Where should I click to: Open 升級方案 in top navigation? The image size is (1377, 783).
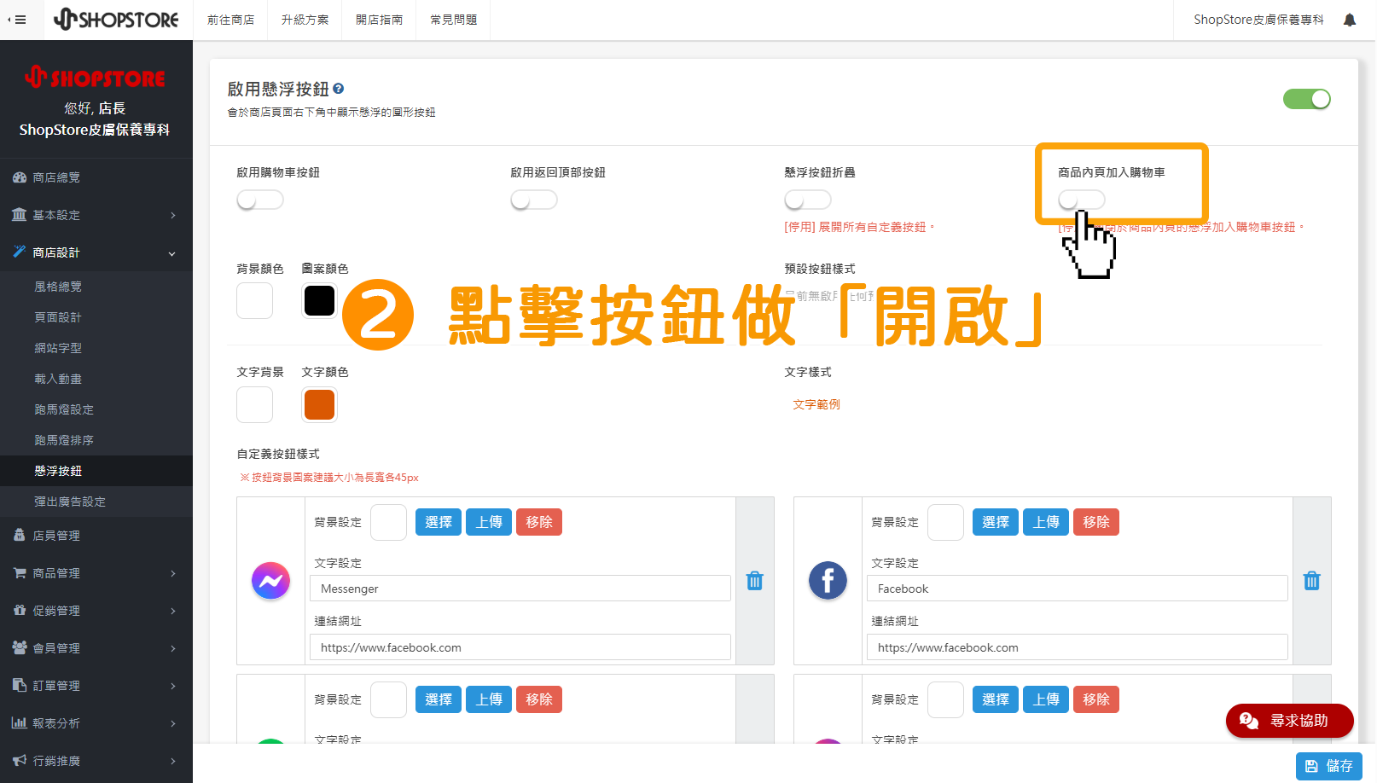tap(305, 20)
